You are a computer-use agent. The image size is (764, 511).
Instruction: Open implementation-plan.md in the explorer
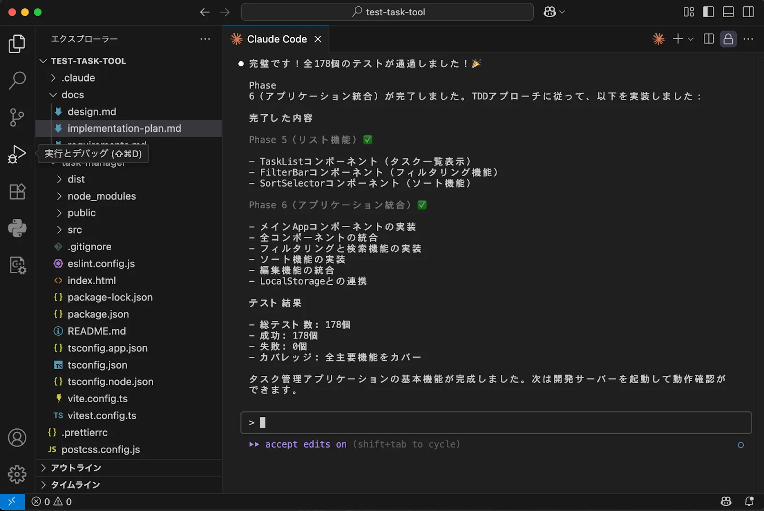click(124, 128)
